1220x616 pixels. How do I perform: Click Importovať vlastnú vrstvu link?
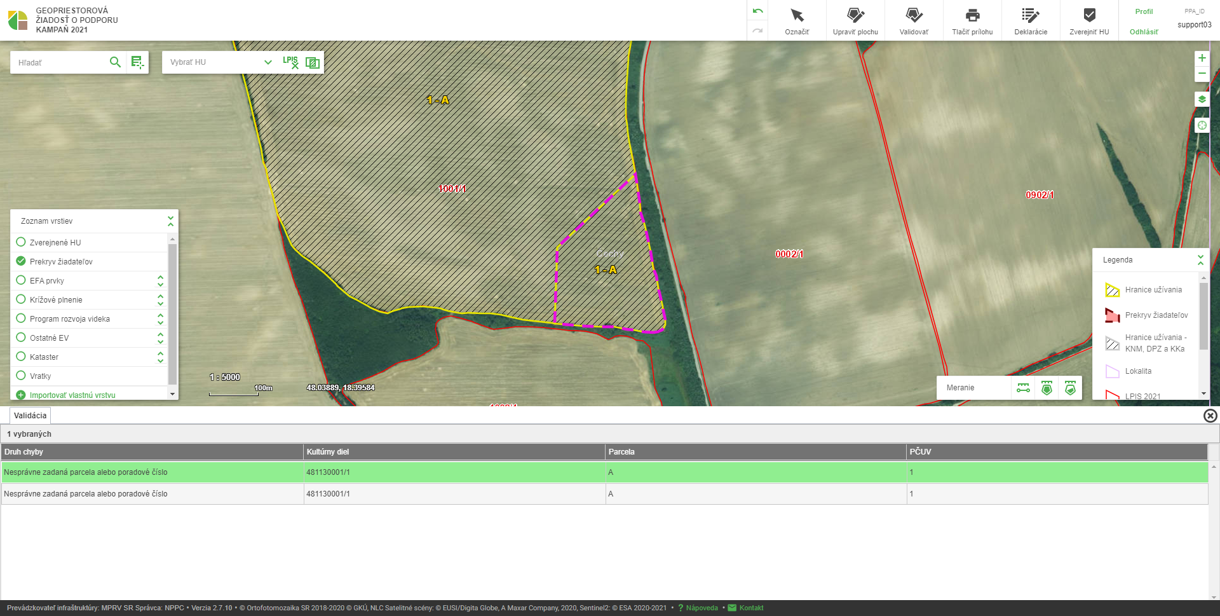[72, 395]
